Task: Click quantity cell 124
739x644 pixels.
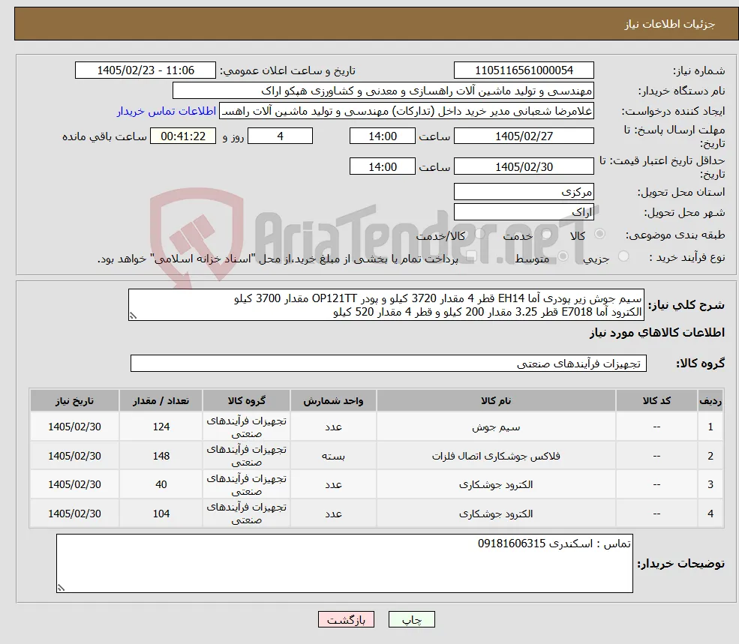Action: pyautogui.click(x=161, y=427)
